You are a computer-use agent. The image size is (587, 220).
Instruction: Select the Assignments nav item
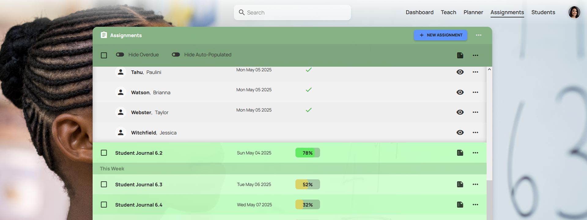point(507,13)
